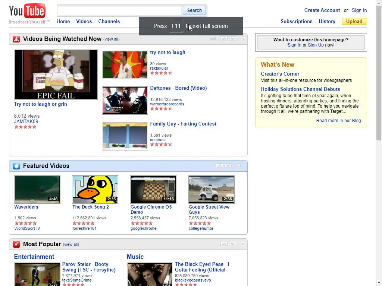Open JAMTAK09 channel link
This screenshot has width=382, height=286.
[26, 122]
